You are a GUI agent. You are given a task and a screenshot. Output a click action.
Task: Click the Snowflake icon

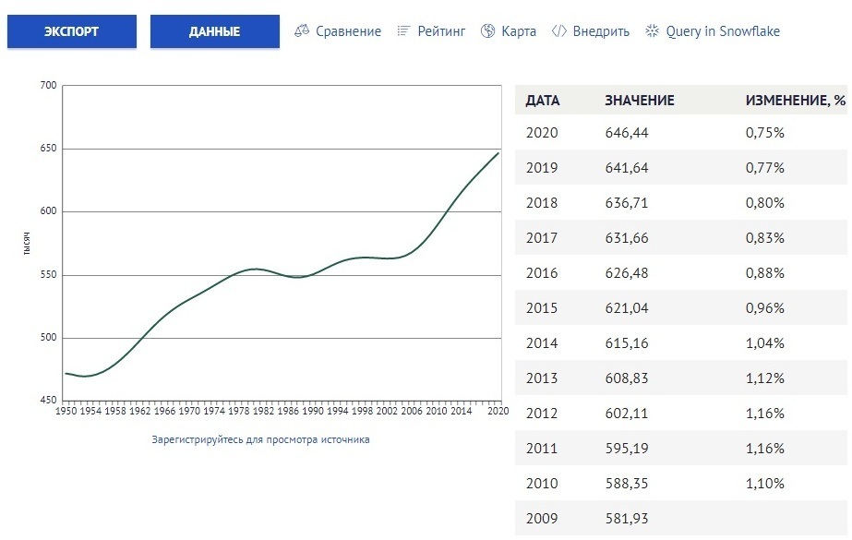point(653,31)
